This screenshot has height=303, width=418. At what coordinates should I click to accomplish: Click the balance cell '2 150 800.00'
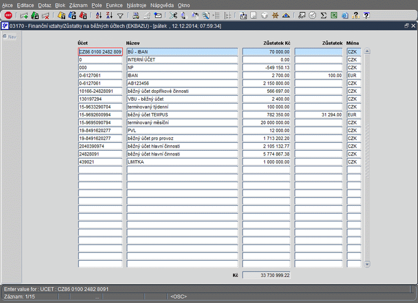(x=266, y=83)
